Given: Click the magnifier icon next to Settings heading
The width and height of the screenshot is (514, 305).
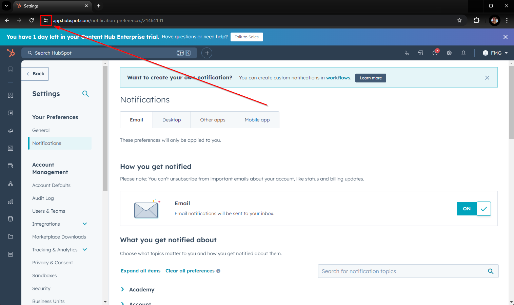Looking at the screenshot, I should tap(85, 94).
